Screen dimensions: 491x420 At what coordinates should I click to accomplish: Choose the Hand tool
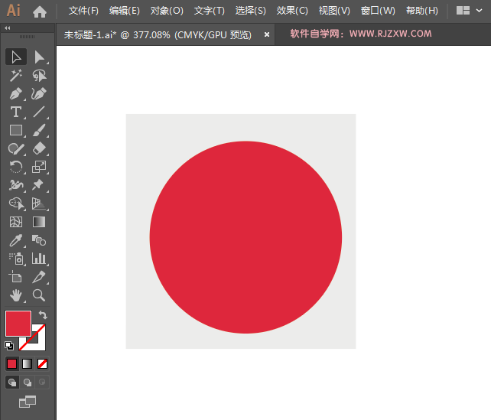[x=15, y=295]
